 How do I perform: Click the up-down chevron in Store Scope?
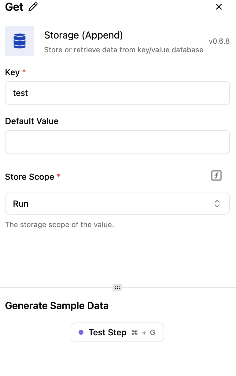217,204
